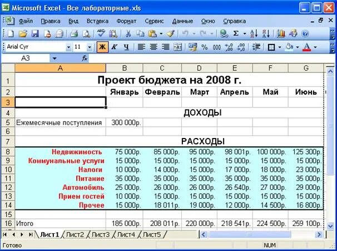Apply percent style format
The width and height of the screenshot is (337, 251).
click(x=205, y=47)
